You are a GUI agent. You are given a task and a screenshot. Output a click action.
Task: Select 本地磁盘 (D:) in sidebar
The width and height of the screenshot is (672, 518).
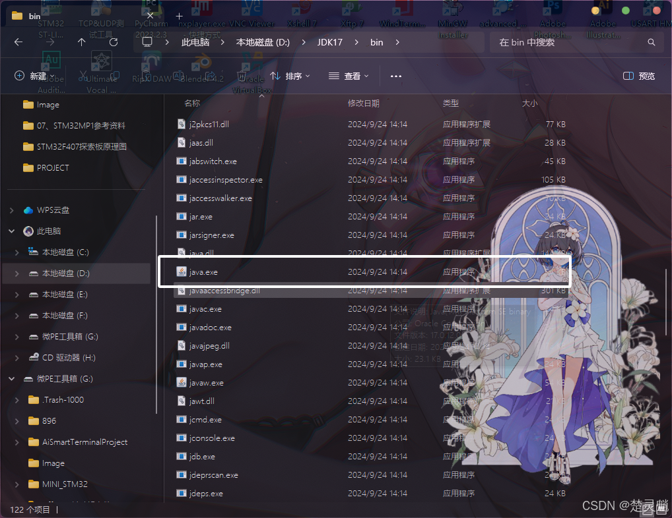(77, 273)
